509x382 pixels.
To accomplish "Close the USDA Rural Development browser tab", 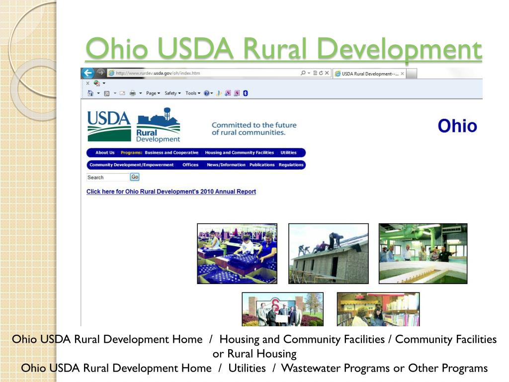I will (402, 74).
